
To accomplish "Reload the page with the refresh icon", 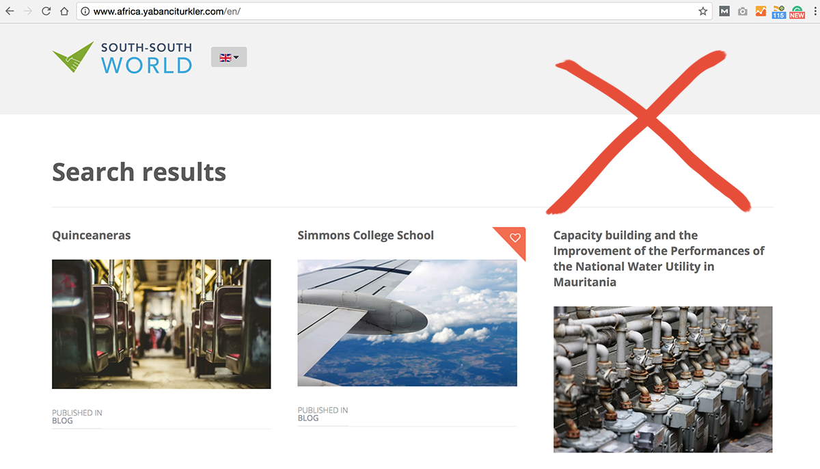I will click(x=46, y=12).
